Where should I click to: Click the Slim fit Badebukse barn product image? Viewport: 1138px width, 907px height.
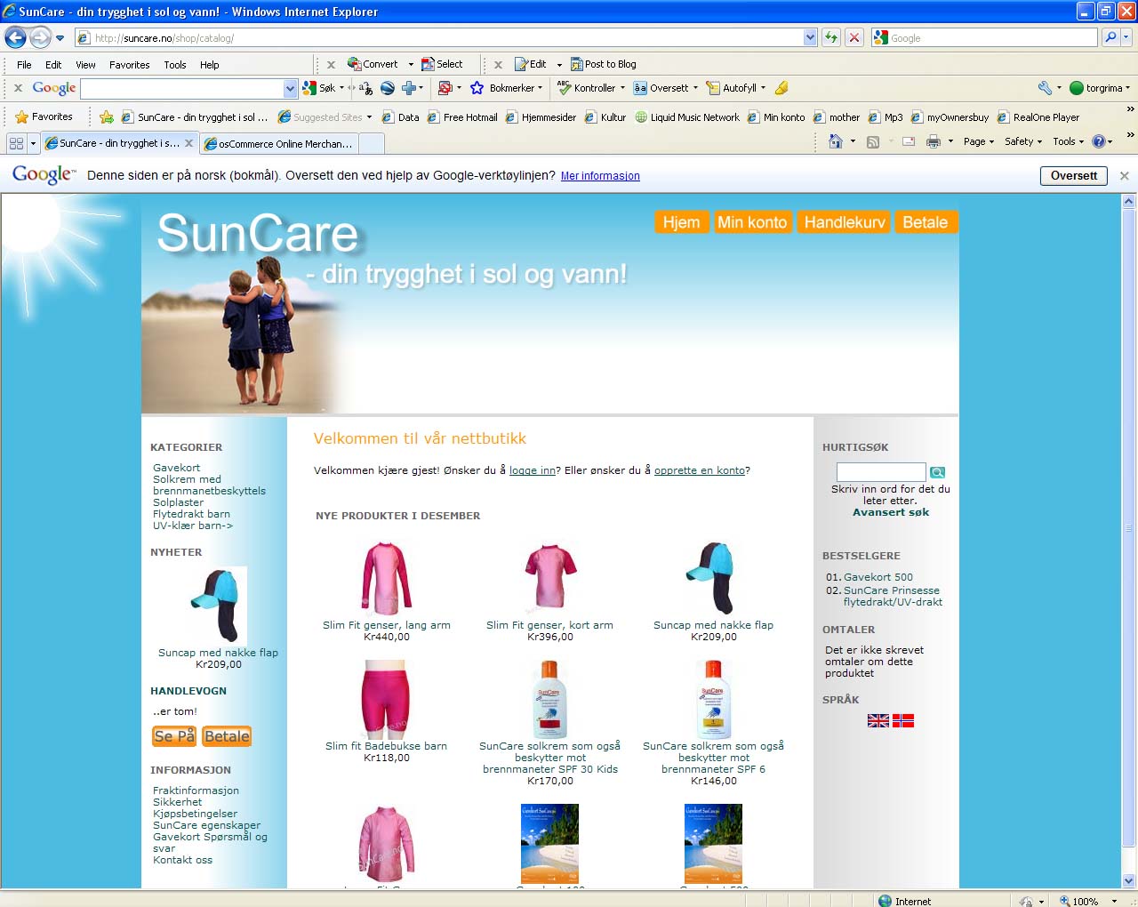tap(386, 699)
